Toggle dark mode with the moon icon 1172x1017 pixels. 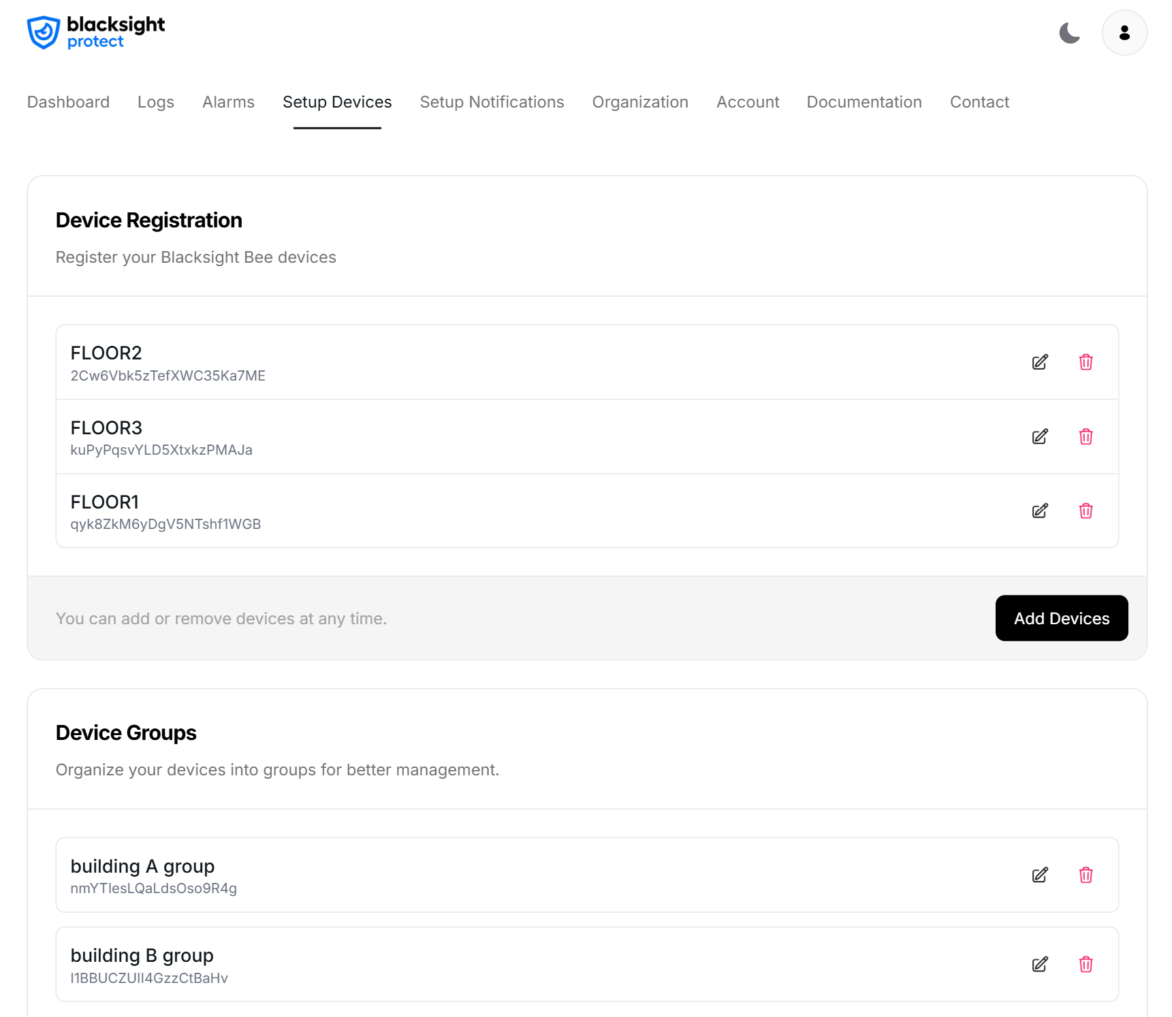(1070, 33)
